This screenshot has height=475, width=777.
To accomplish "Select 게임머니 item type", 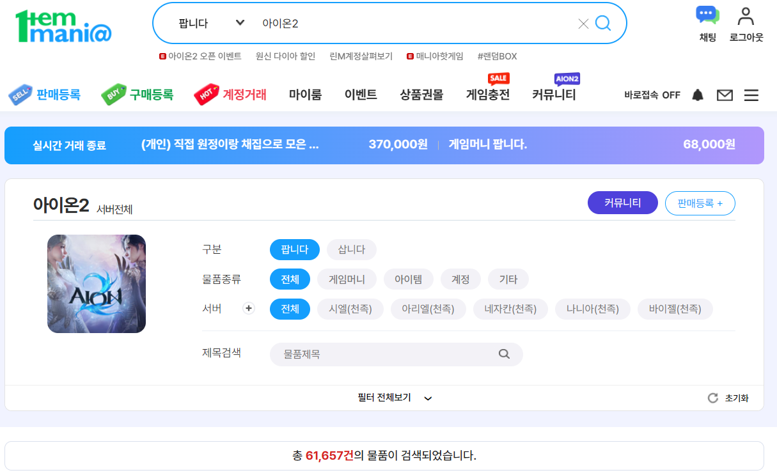I will click(x=347, y=279).
